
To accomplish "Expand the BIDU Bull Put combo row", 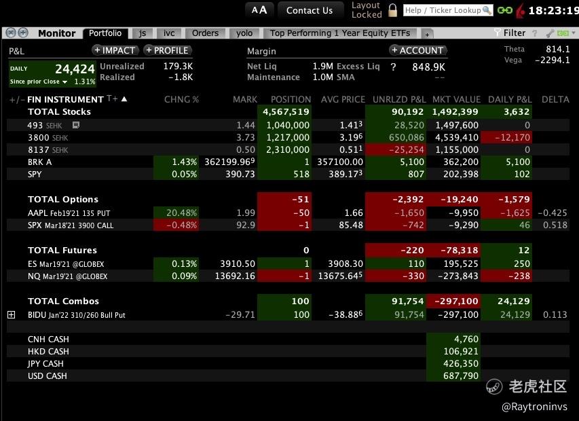I will [12, 314].
